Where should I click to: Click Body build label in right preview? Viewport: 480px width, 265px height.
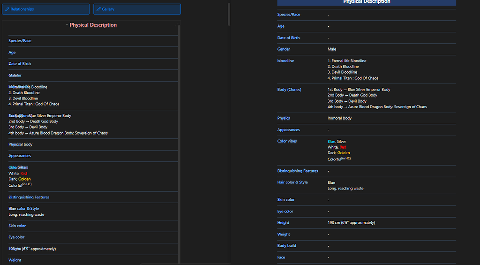tap(286, 246)
